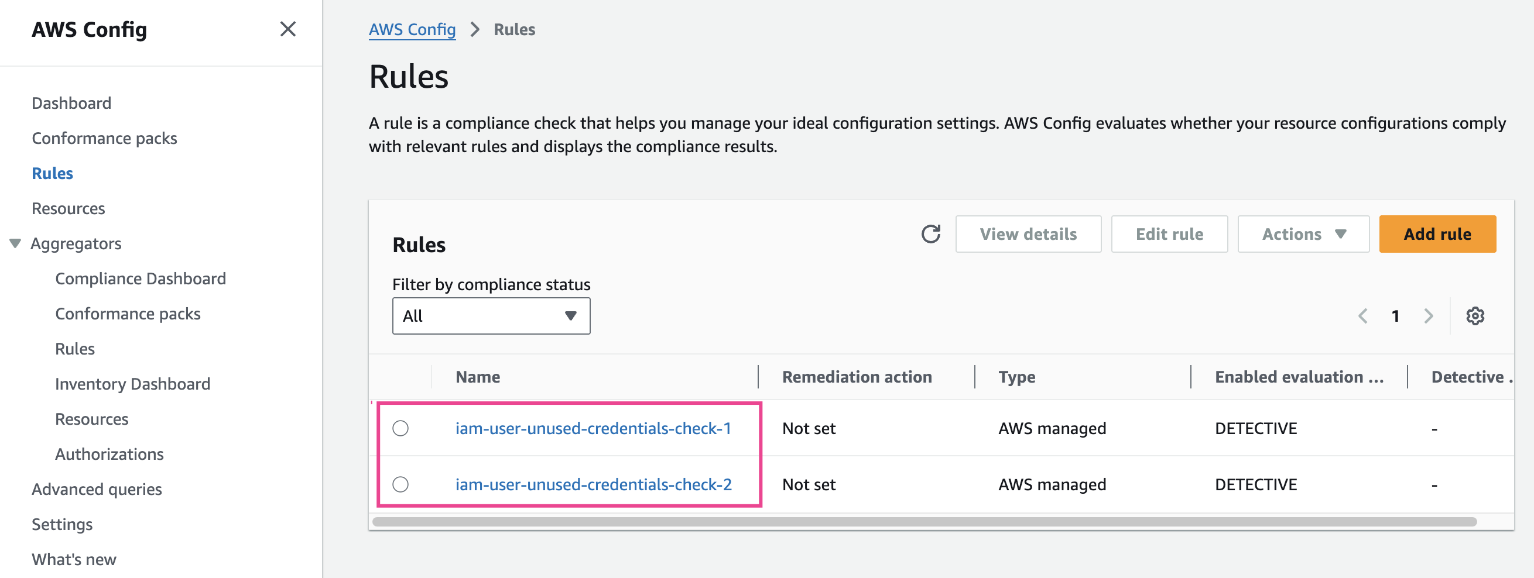
Task: Navigate to Conformance packs under Aggregators
Action: (128, 314)
